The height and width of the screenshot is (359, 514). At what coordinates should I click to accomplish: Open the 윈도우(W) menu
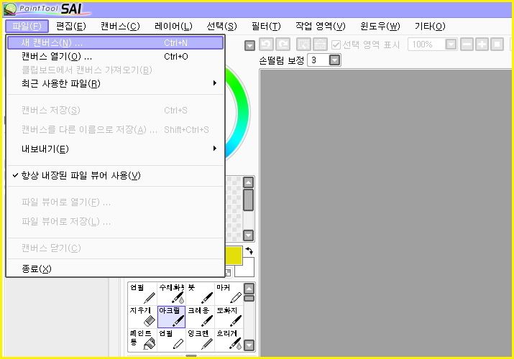click(x=380, y=26)
